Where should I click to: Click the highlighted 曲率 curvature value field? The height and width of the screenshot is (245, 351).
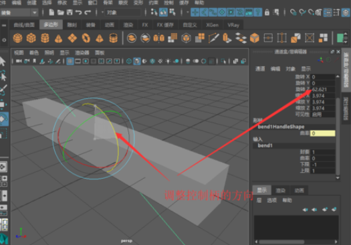[322, 133]
